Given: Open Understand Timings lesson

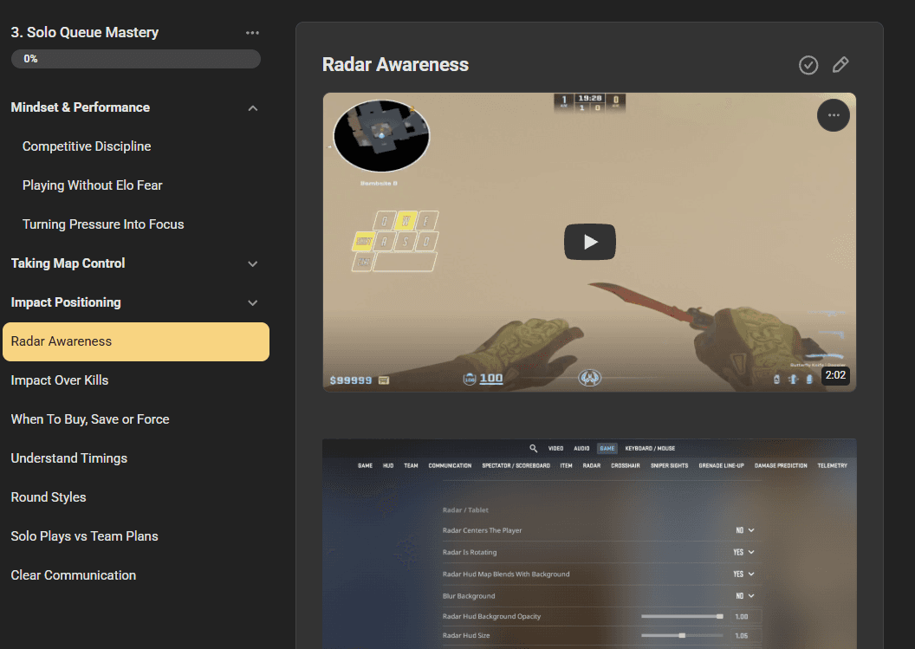Looking at the screenshot, I should (68, 458).
